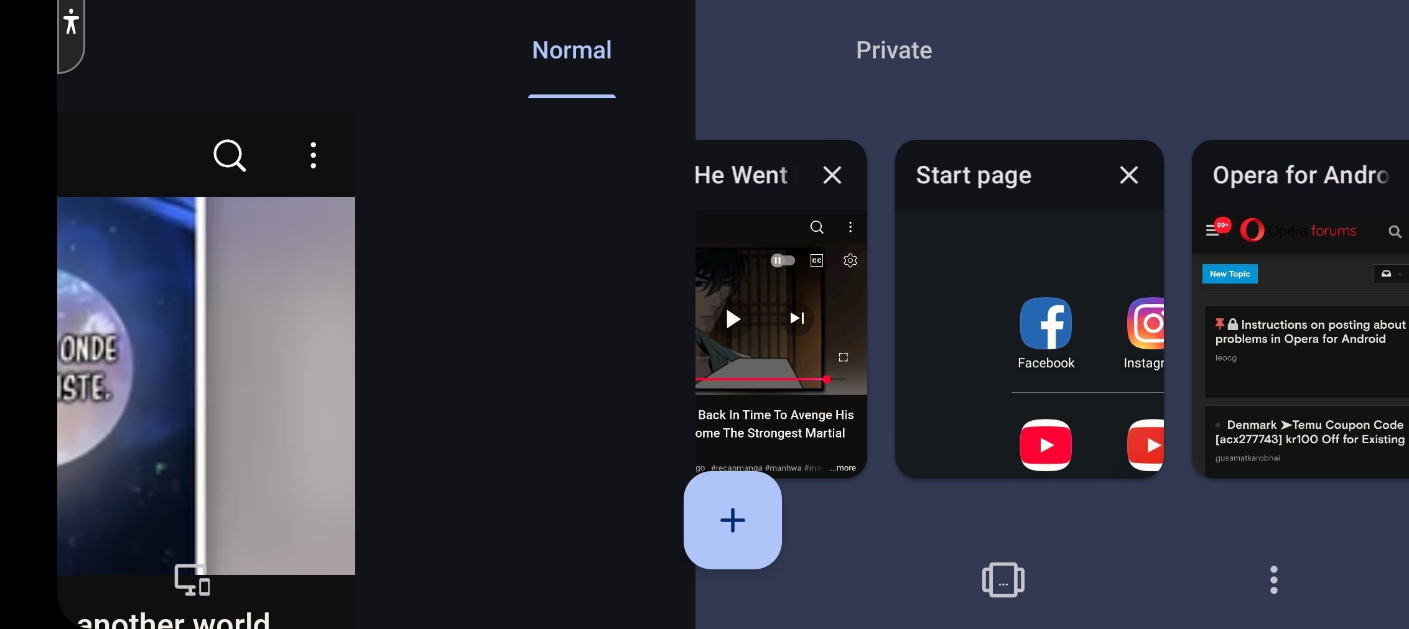The width and height of the screenshot is (1409, 629).
Task: Search the Opera forums
Action: coord(1395,232)
